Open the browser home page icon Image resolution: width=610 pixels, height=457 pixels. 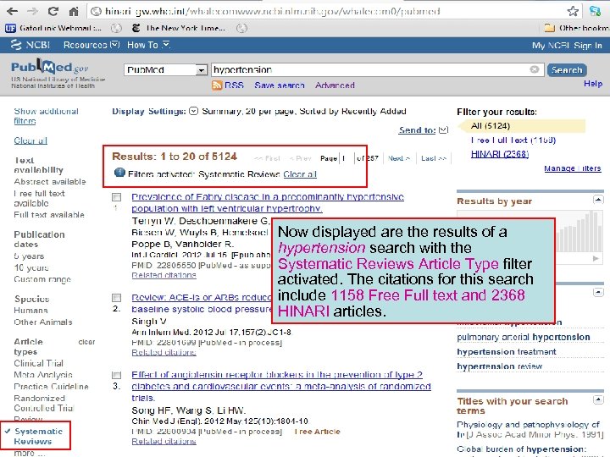74,11
